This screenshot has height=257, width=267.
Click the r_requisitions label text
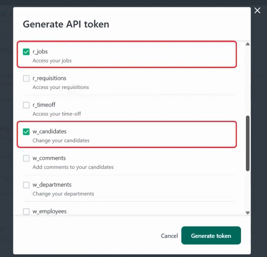click(49, 78)
